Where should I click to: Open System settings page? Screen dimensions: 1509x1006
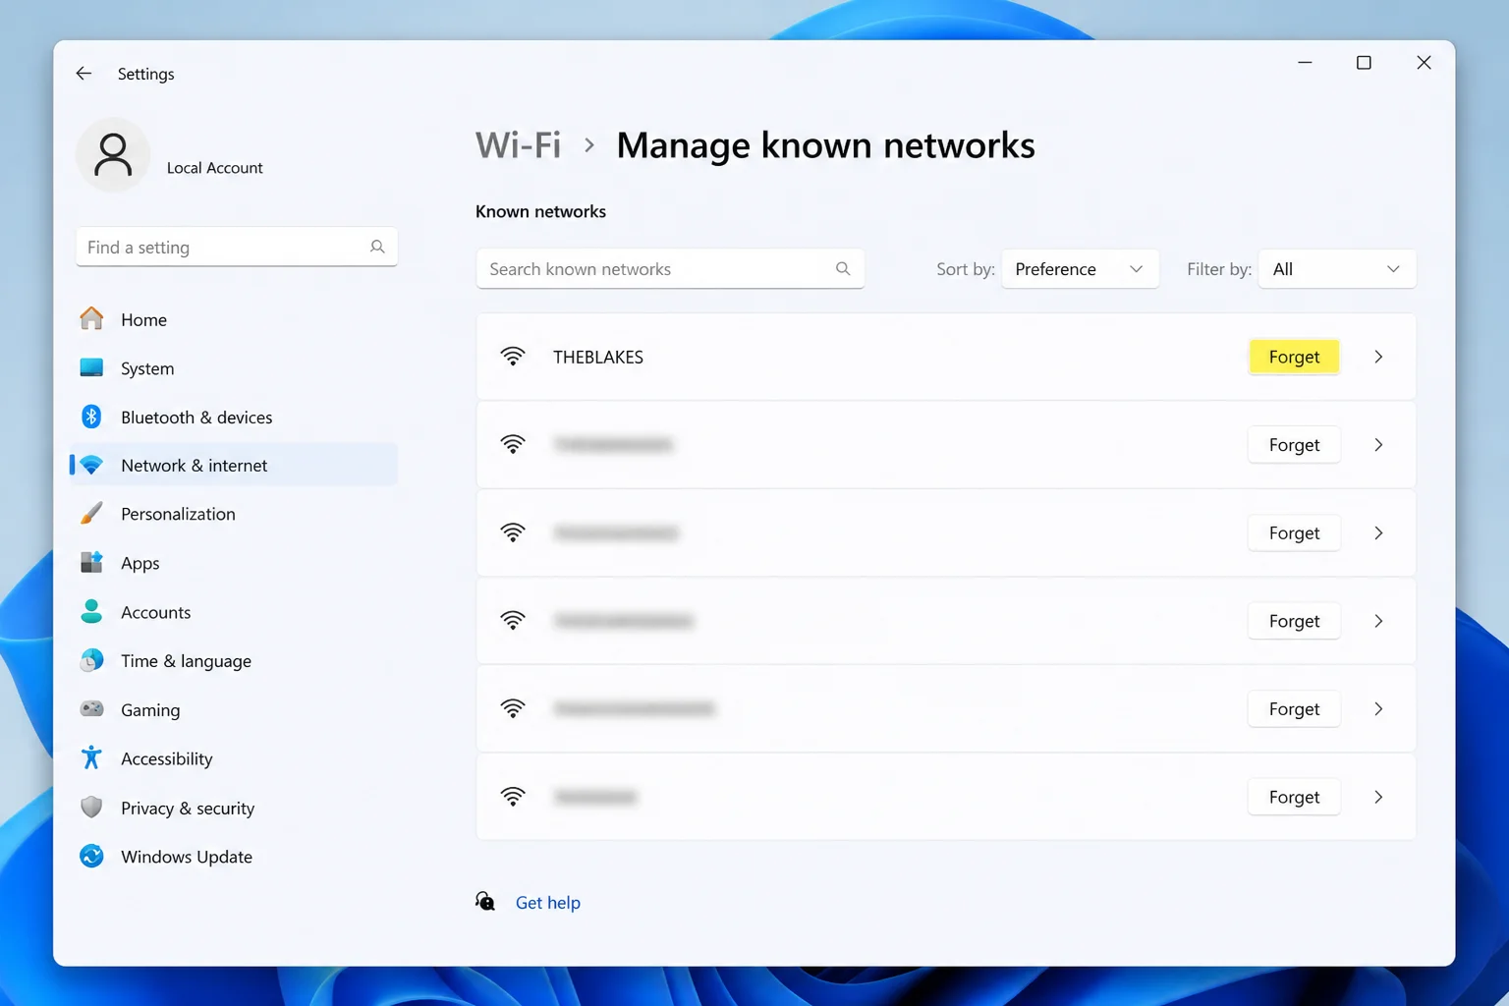click(x=234, y=368)
